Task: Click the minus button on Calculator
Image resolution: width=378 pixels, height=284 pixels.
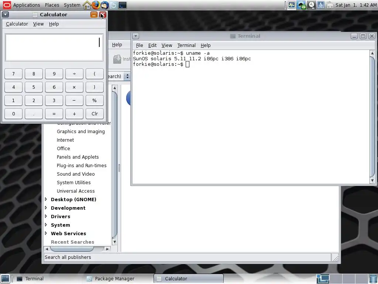Action: click(74, 101)
